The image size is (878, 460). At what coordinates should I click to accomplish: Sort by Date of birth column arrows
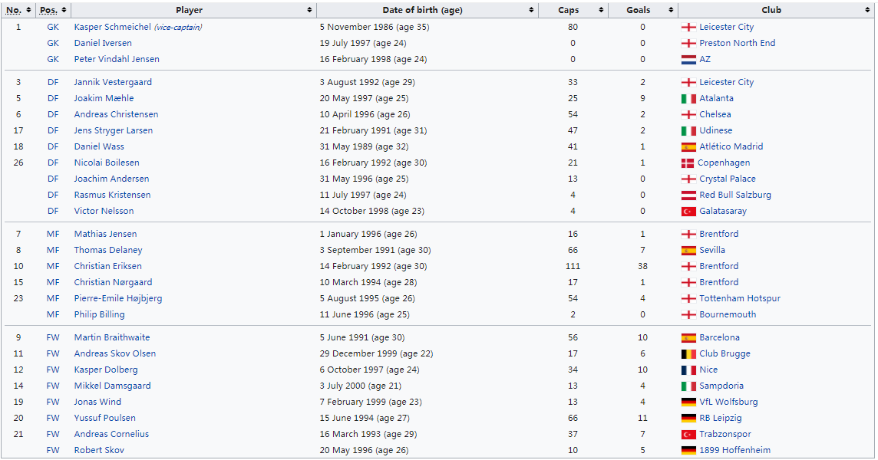point(531,10)
